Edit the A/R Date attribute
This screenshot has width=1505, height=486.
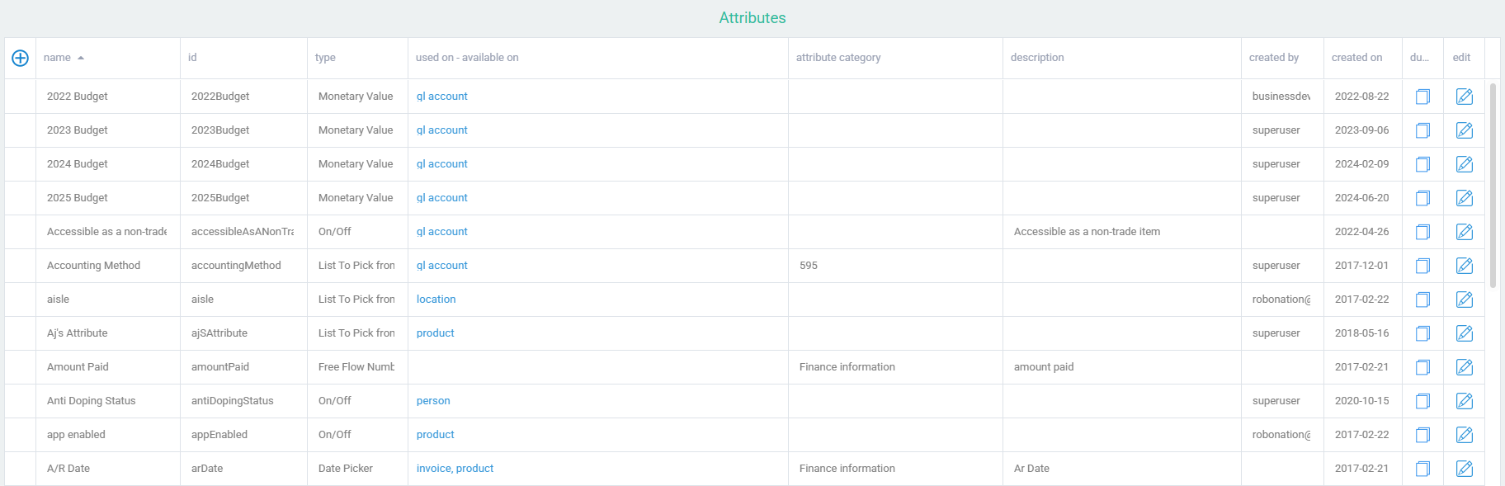click(x=1464, y=469)
